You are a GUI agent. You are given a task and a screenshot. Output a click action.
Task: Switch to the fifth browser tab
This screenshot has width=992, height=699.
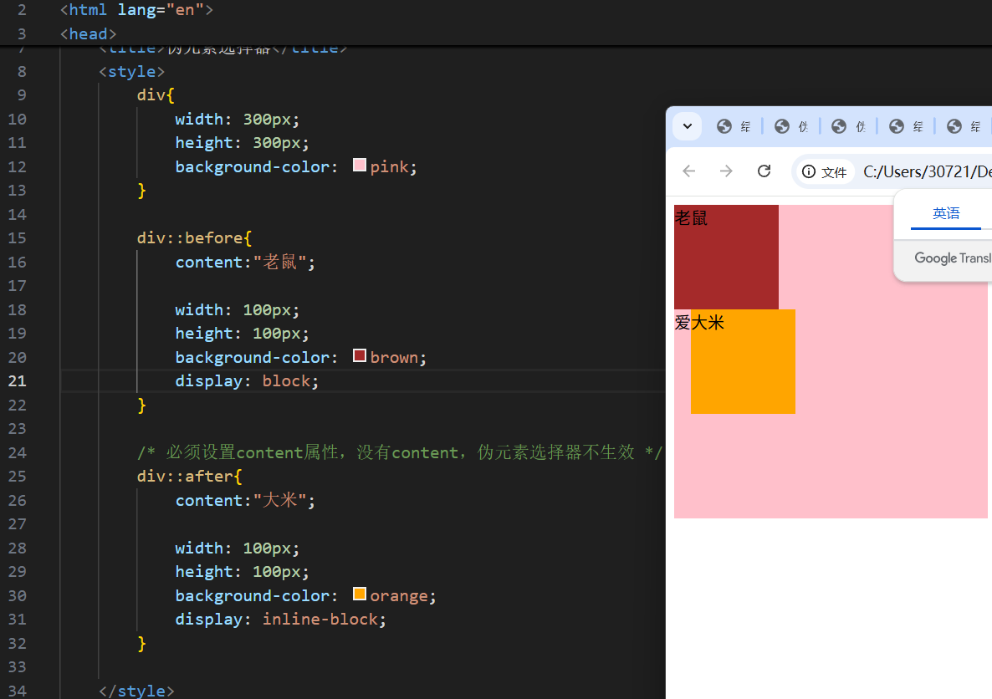(964, 126)
